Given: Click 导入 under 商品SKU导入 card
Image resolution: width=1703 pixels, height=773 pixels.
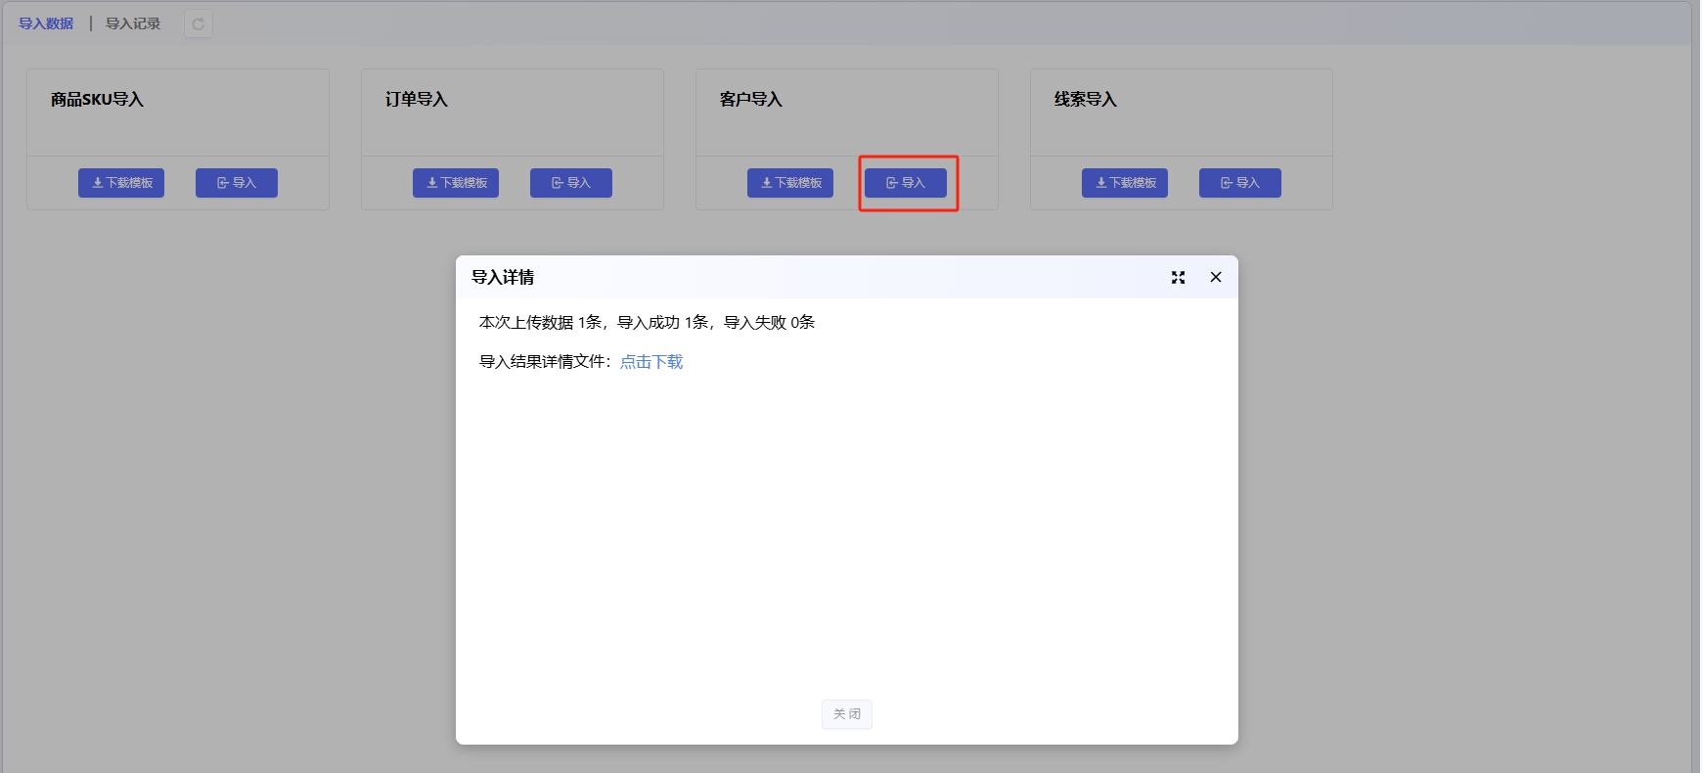Looking at the screenshot, I should [237, 183].
